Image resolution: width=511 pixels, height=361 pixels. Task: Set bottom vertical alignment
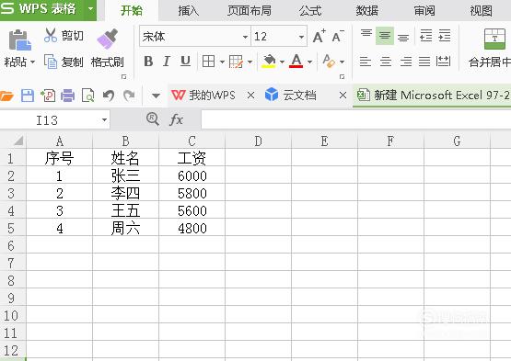(403, 38)
